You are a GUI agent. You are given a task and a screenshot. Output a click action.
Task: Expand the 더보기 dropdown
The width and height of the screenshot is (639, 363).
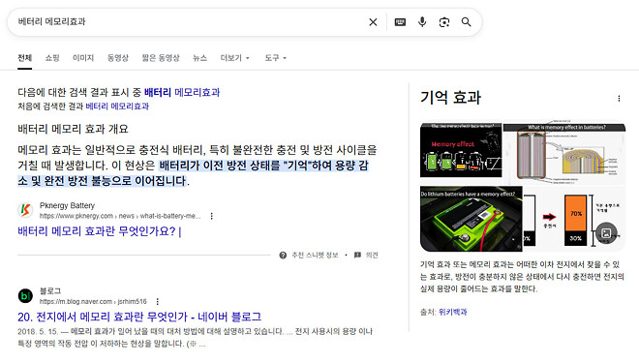(234, 58)
